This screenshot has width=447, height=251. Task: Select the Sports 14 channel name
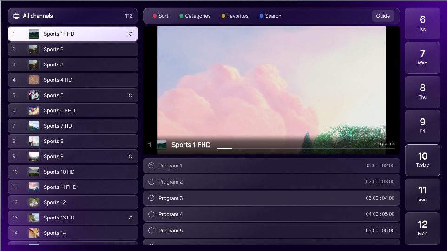click(x=55, y=233)
